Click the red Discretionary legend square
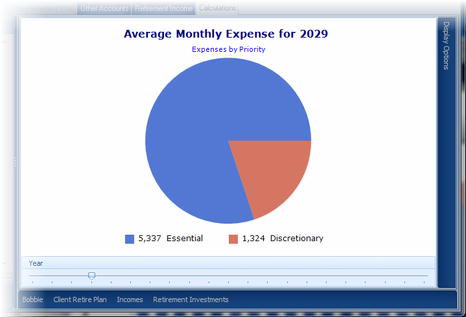 [233, 239]
